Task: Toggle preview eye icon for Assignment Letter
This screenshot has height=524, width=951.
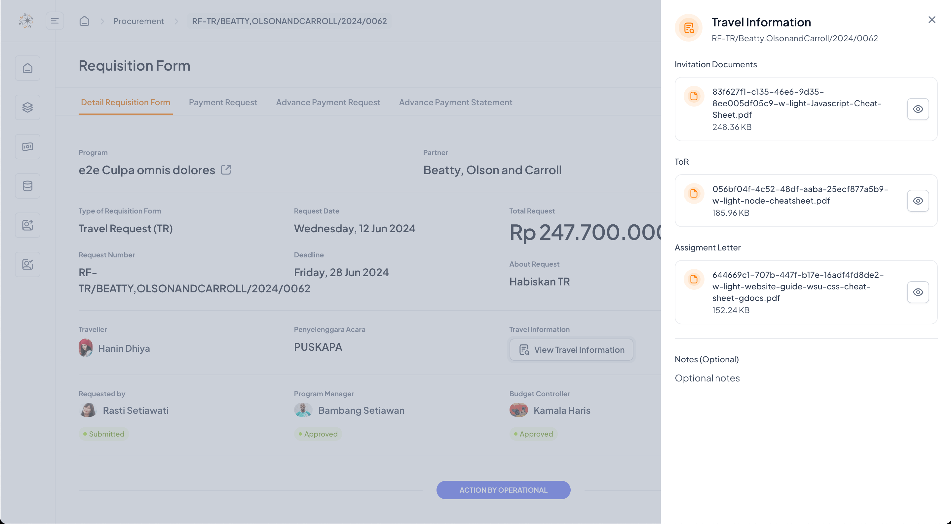Action: (x=918, y=292)
